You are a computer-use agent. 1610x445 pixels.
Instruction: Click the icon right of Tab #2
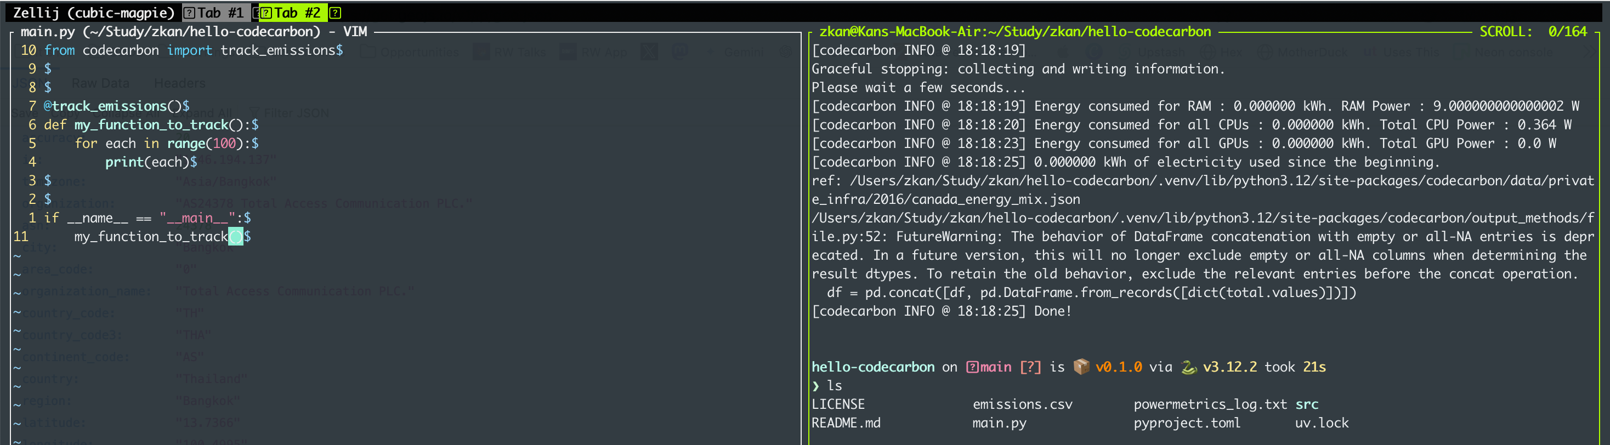(336, 13)
